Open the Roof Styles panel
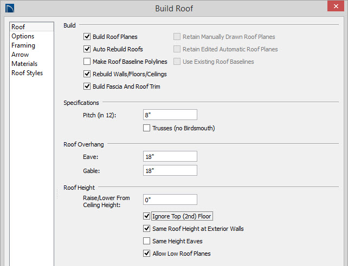 [x=27, y=73]
